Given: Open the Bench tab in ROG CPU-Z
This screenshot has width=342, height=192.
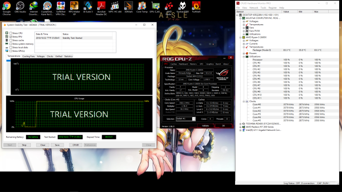Looking at the screenshot, I should [x=218, y=64].
